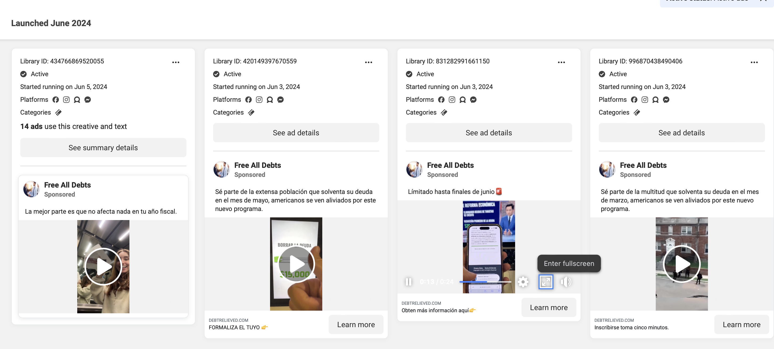Click the Enter fullscreen icon
Viewport: 774px width, 349px height.
tap(546, 282)
